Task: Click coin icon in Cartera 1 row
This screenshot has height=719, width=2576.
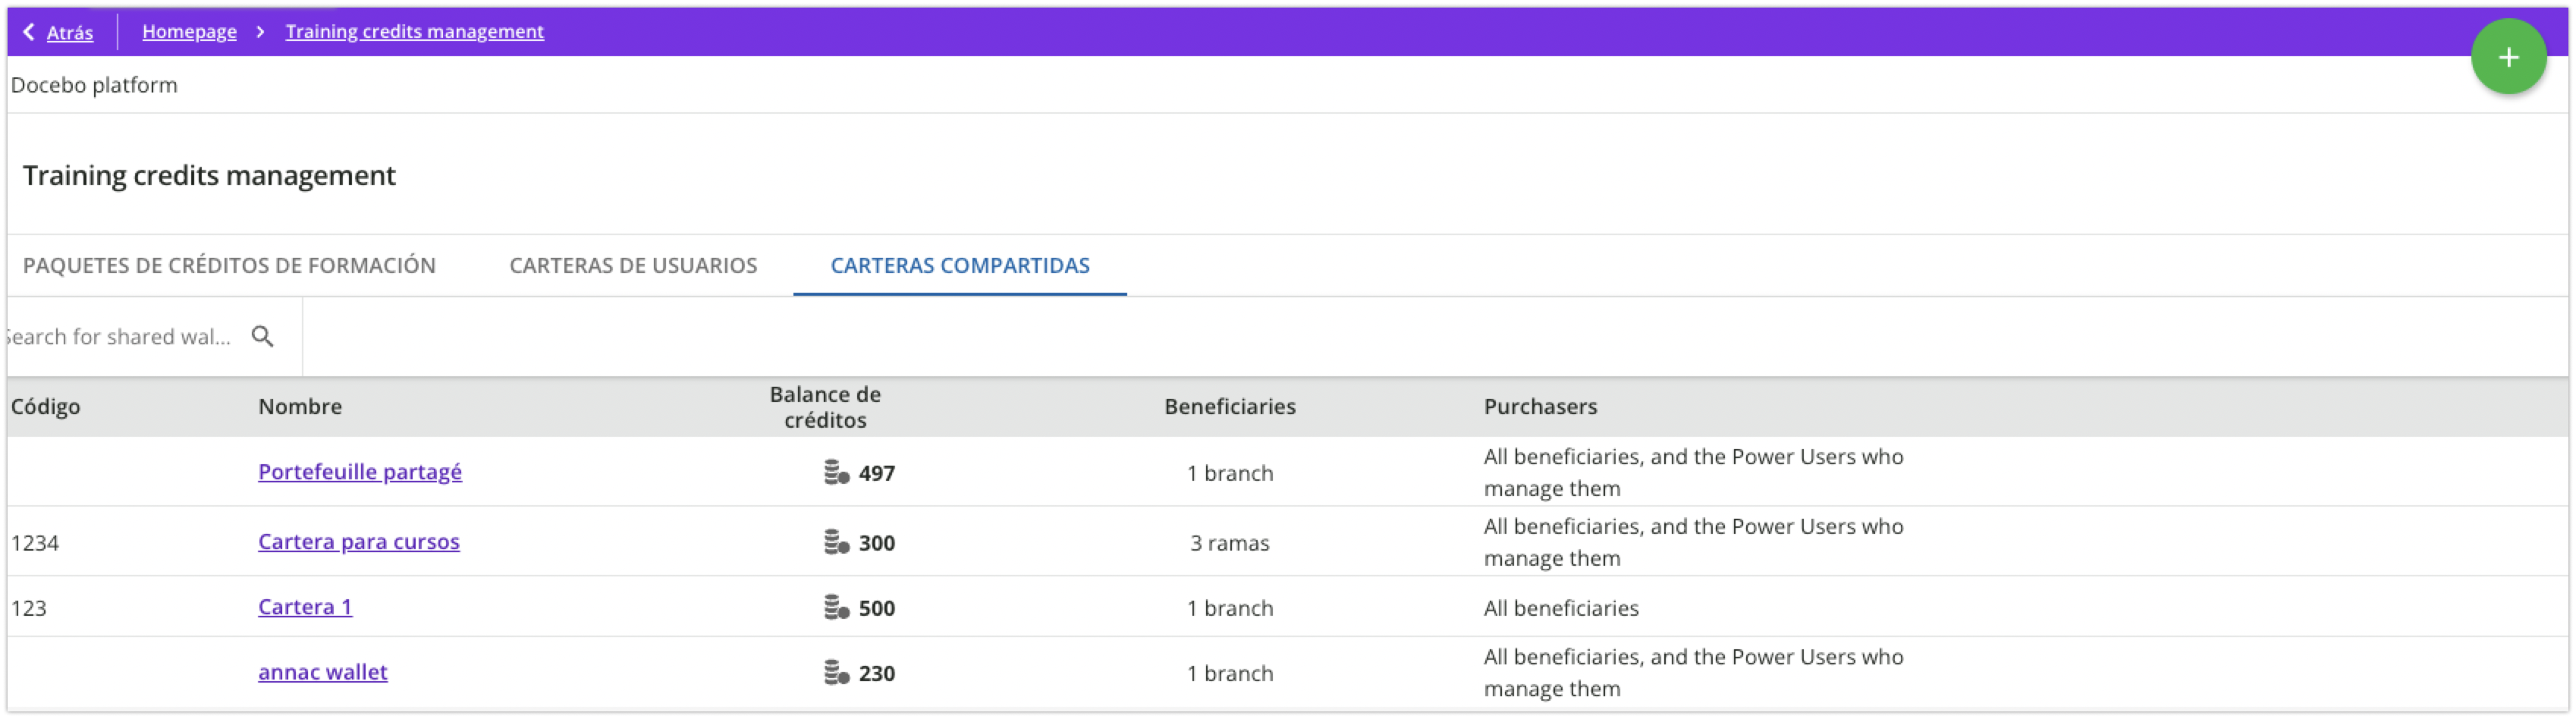Action: coord(836,607)
